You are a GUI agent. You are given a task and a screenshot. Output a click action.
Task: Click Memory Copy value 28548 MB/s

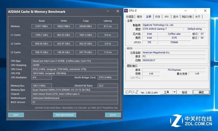pos(85,26)
